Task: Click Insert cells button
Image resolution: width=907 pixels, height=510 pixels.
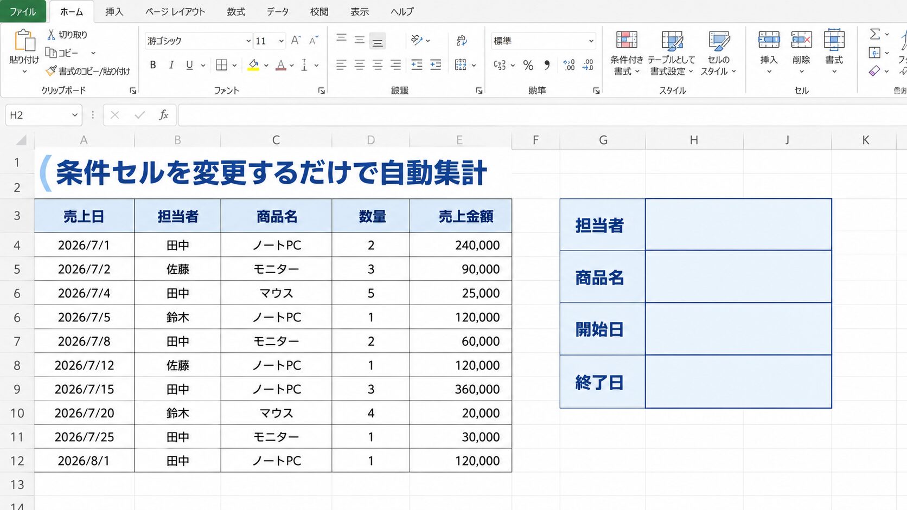Action: point(769,52)
